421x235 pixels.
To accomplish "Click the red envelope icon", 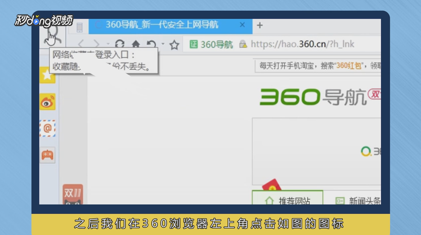I will [x=271, y=185].
